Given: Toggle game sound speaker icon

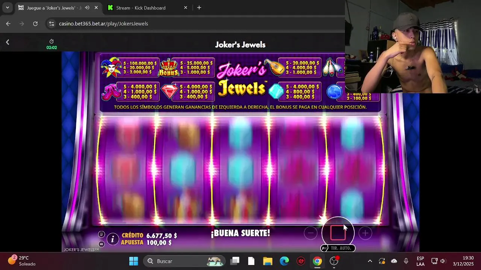Looking at the screenshot, I should (101, 244).
